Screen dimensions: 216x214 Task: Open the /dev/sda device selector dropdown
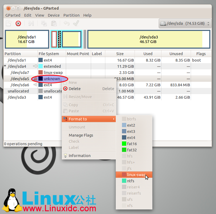185,23
